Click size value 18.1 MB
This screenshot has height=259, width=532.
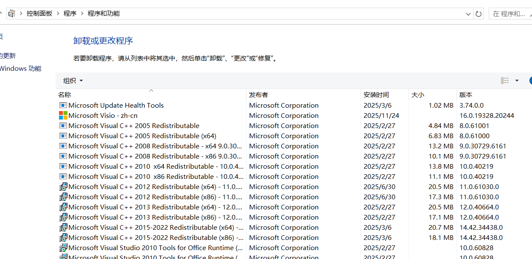point(441,237)
